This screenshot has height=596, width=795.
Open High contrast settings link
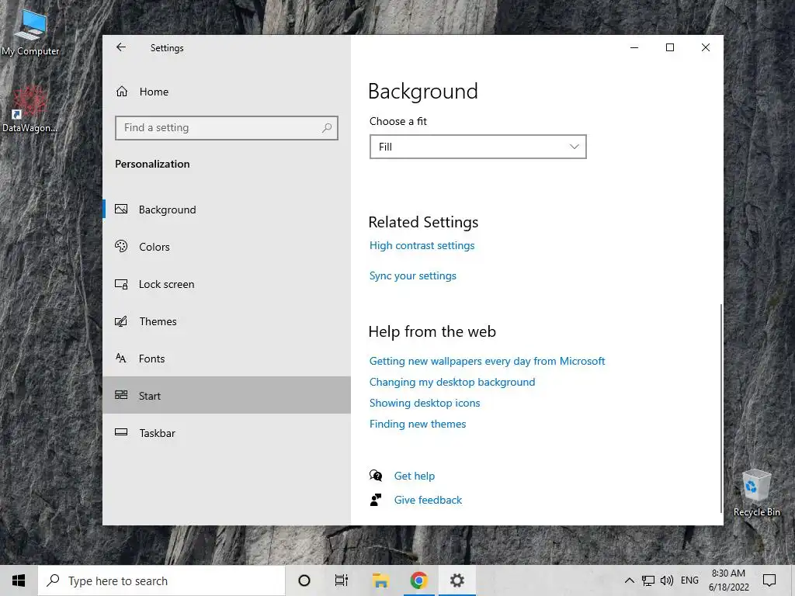[x=422, y=245]
